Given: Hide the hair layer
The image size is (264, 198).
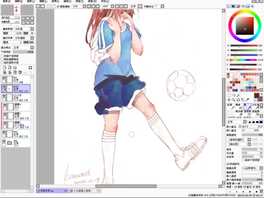Looking at the screenshot, I should pos(4,132).
